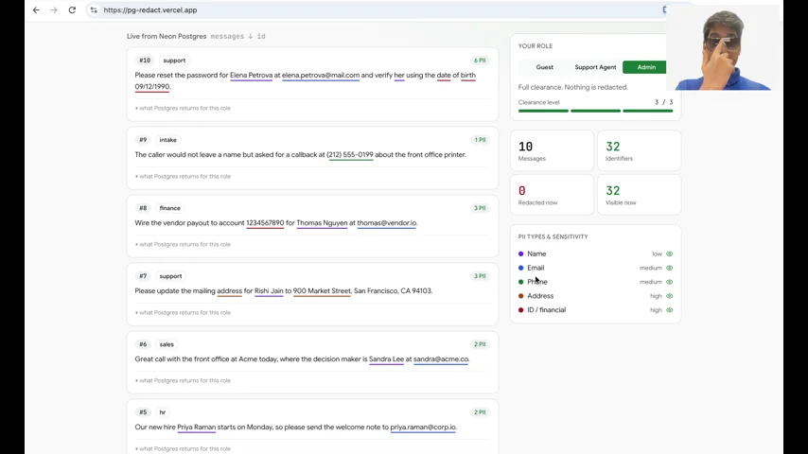The height and width of the screenshot is (454, 808).
Task: Click the 6 PII badge on message #10
Action: click(x=480, y=61)
